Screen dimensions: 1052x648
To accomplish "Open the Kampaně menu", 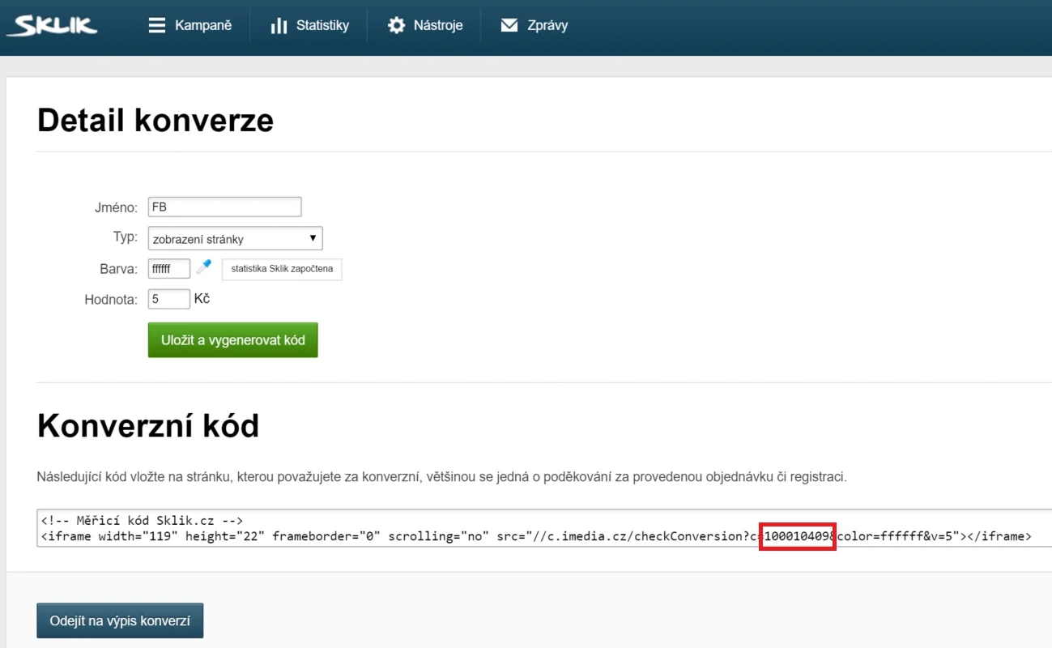I will 203,26.
